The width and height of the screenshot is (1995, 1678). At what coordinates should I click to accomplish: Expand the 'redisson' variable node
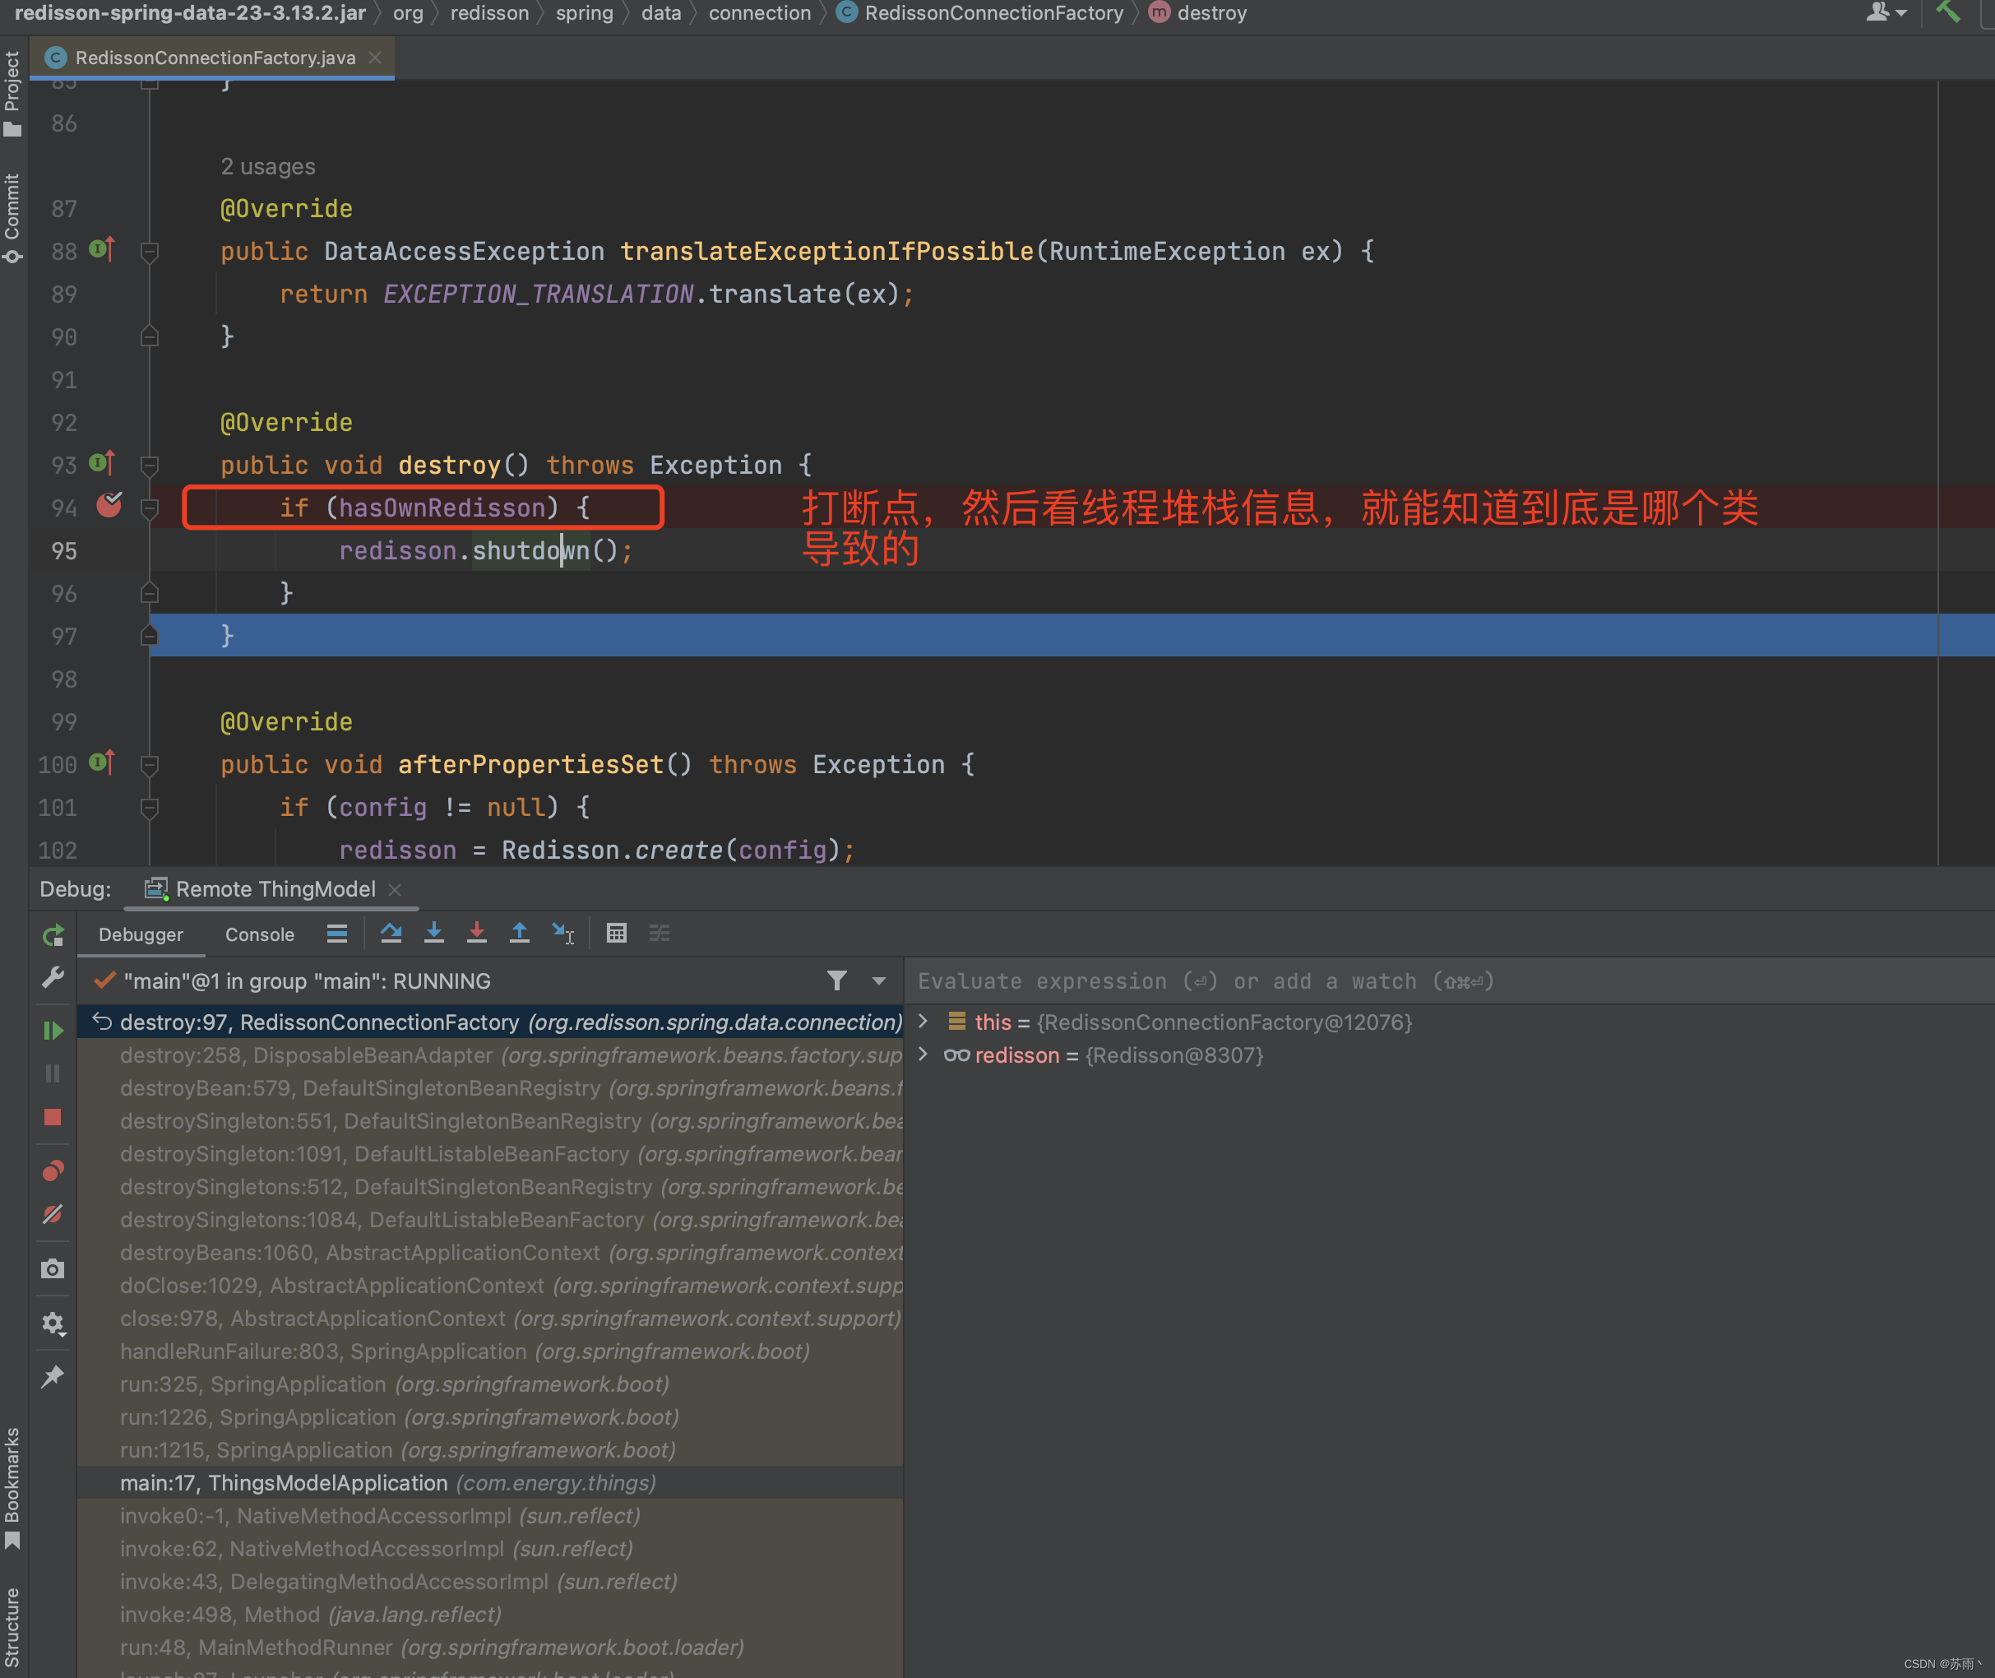pyautogui.click(x=923, y=1054)
